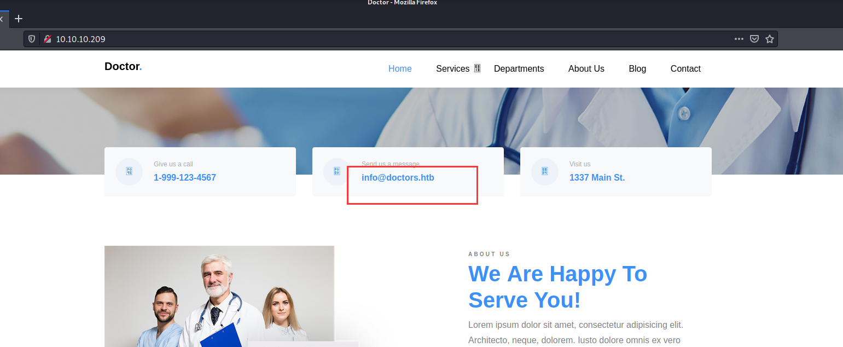Navigate to the Blog page

click(637, 68)
